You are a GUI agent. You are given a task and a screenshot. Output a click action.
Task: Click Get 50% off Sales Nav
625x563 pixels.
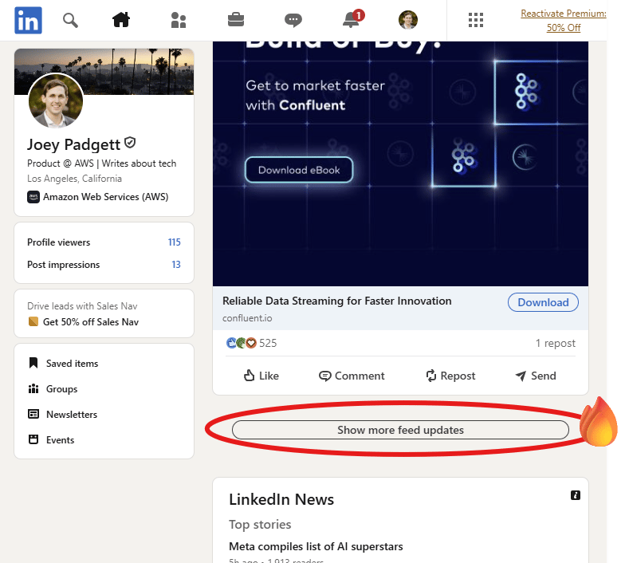click(x=91, y=322)
